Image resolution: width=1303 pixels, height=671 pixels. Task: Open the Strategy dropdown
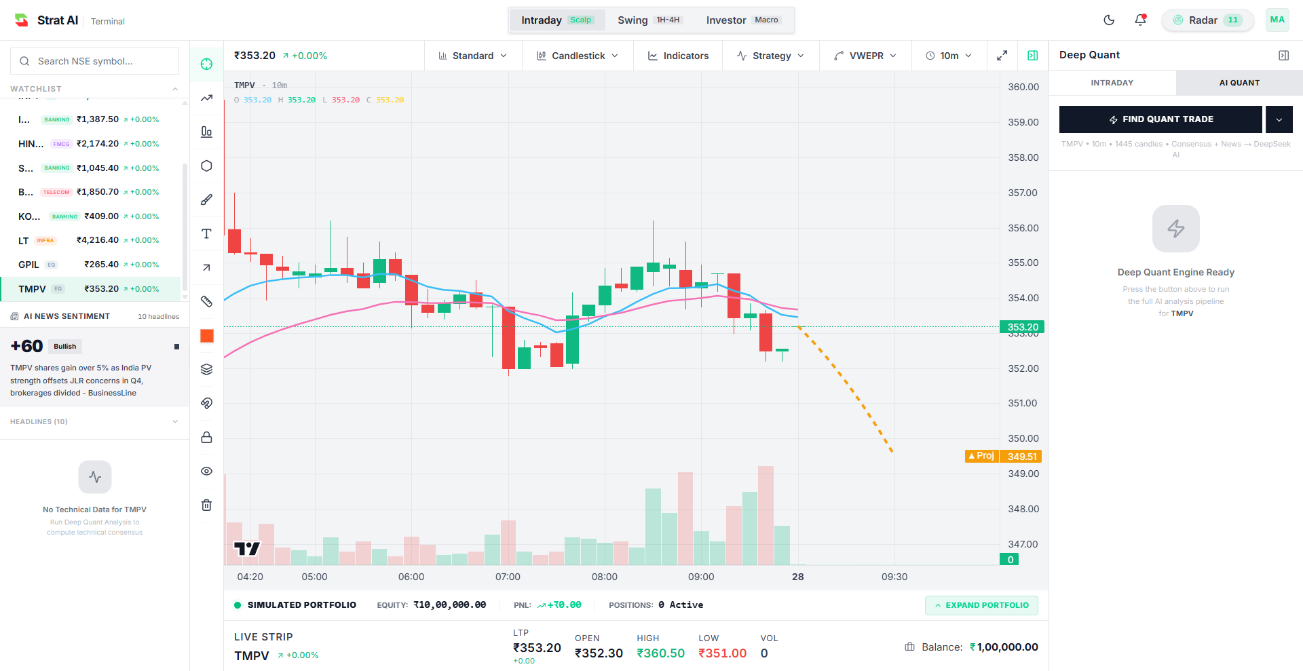pos(770,56)
